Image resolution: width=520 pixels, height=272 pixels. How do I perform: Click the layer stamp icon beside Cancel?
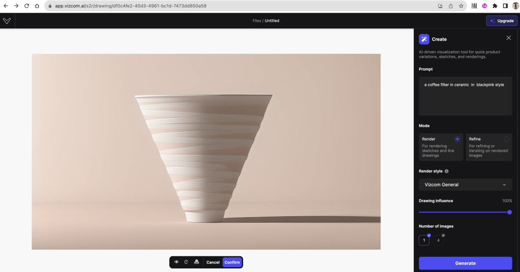(196, 262)
